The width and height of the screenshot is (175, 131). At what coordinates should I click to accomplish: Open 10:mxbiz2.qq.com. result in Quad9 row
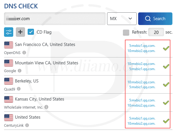click(x=141, y=82)
